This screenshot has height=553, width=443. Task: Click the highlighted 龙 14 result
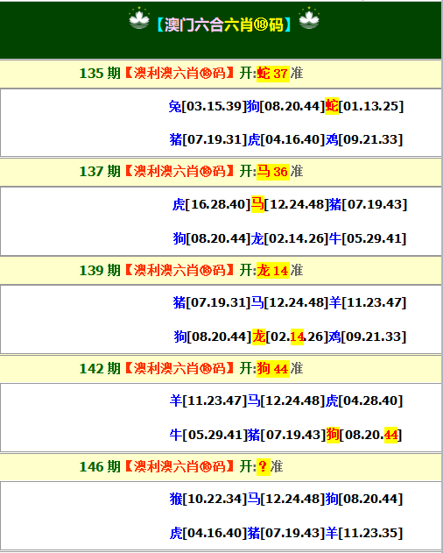point(273,271)
